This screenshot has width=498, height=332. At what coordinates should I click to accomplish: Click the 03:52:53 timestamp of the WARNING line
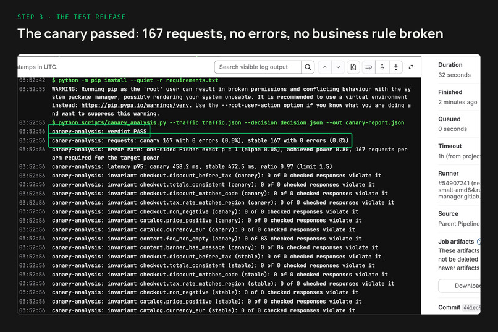(32, 89)
